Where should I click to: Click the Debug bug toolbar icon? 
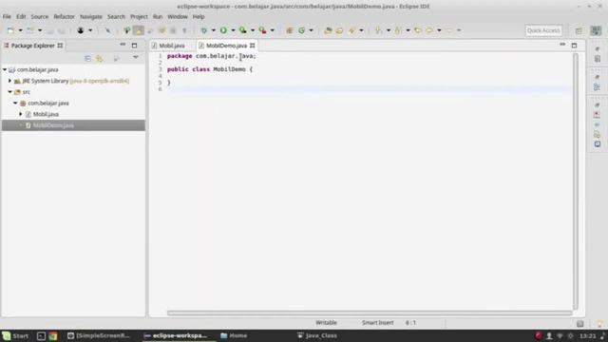tap(204, 30)
